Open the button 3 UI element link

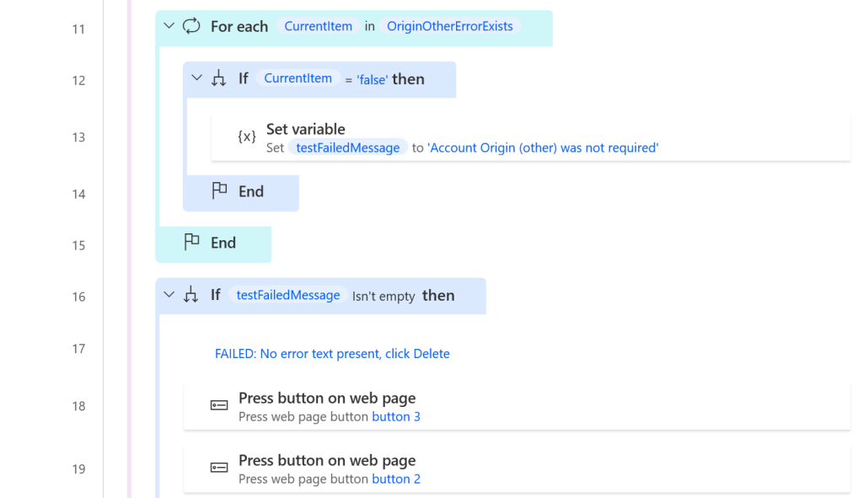tap(396, 416)
